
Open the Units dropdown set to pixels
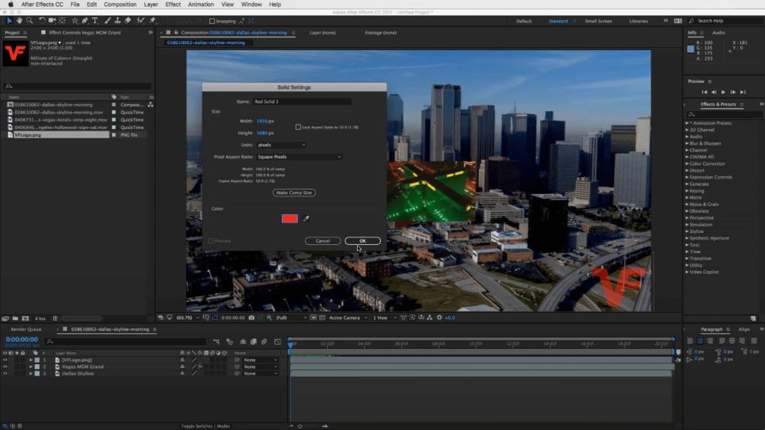coord(281,145)
